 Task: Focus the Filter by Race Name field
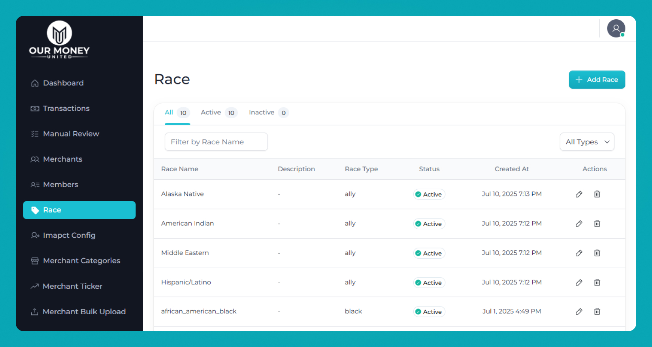coord(216,142)
